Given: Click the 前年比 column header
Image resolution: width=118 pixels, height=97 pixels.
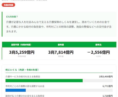Looking at the screenshot, I should click(99, 45).
